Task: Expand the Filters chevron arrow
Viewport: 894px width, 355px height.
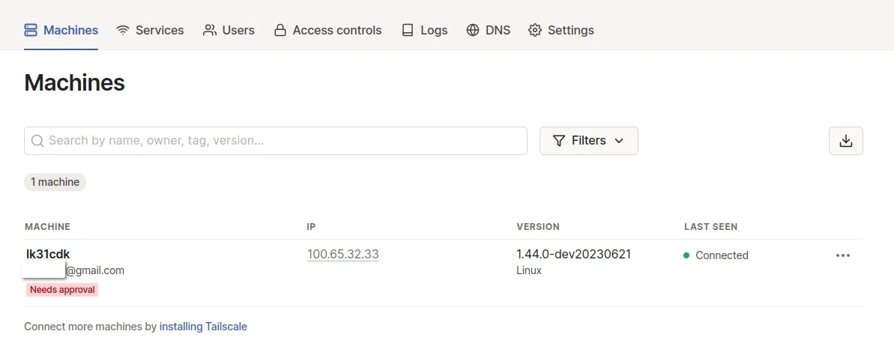Action: (619, 141)
